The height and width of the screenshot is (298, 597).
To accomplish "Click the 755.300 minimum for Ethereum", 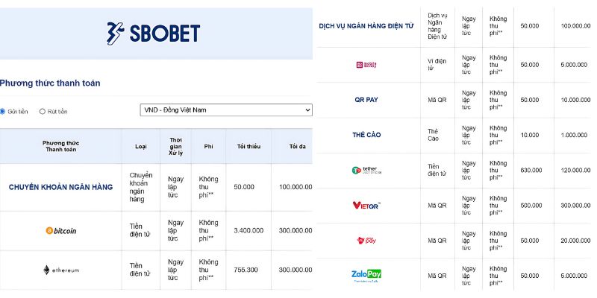I will tap(246, 270).
